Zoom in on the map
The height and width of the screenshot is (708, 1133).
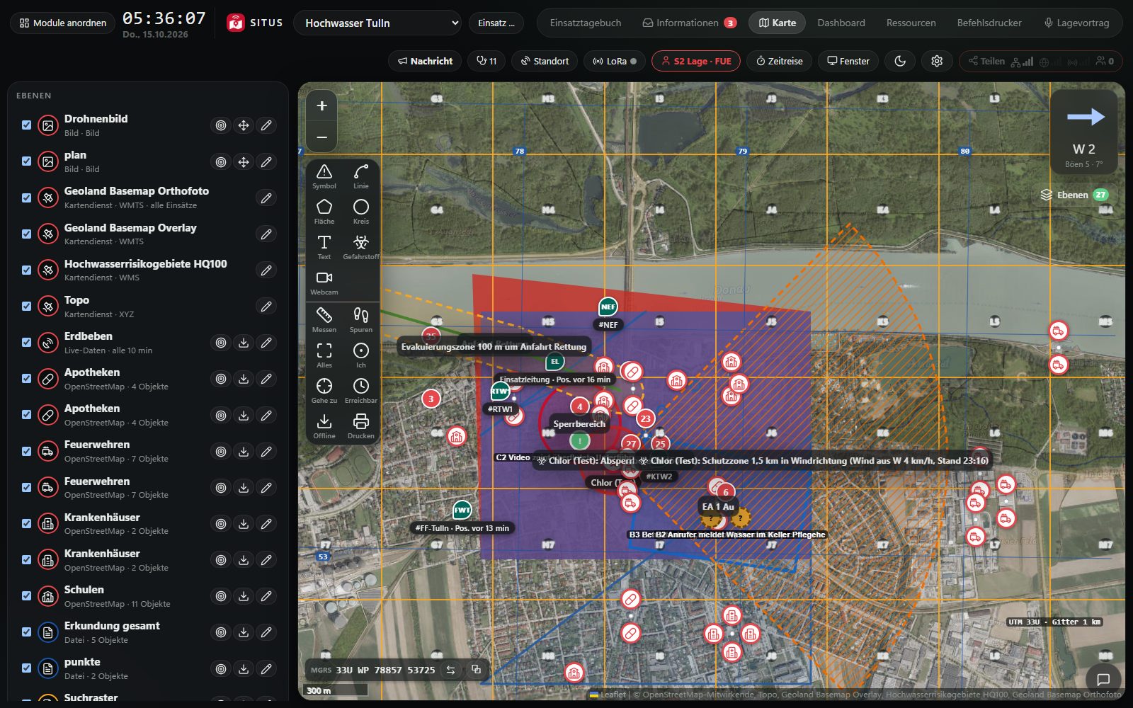(x=321, y=105)
